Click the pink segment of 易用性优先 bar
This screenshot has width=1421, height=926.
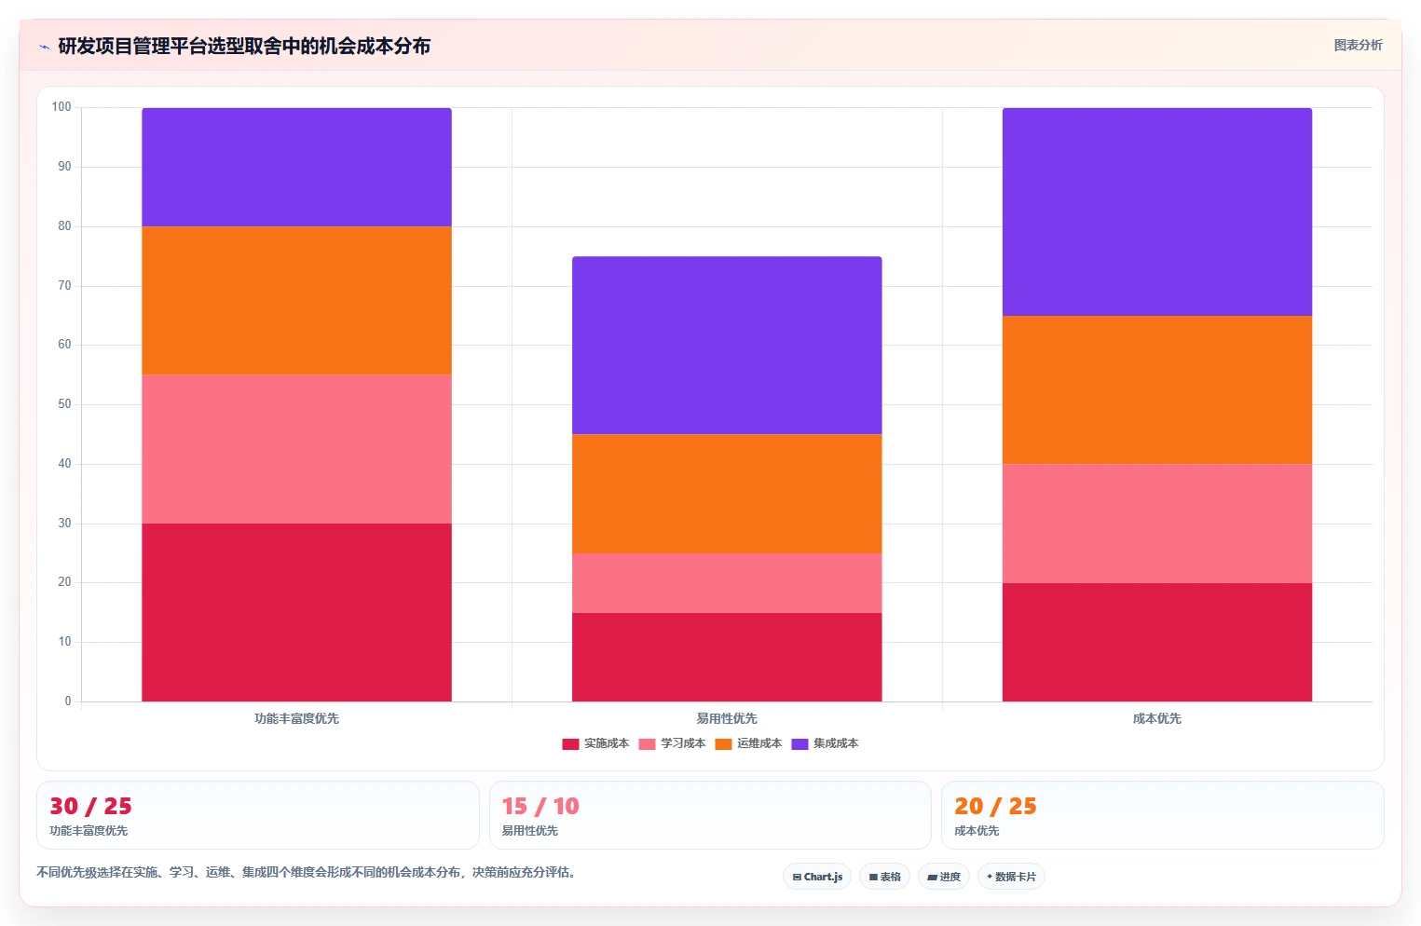tap(727, 583)
